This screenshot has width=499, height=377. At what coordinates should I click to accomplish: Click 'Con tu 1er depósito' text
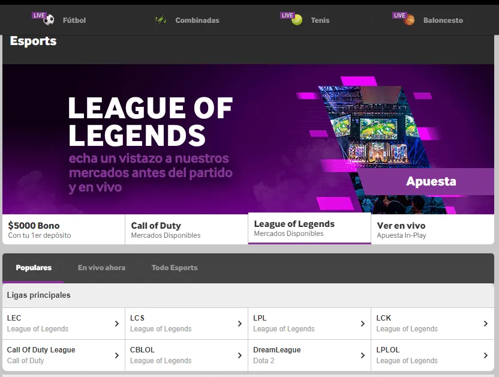40,235
